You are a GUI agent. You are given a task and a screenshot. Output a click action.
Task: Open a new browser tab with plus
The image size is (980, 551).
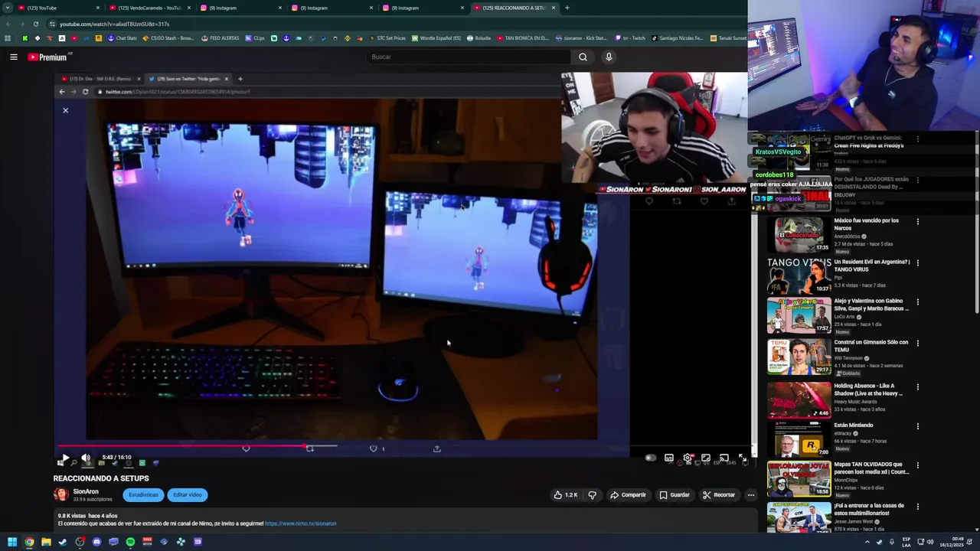click(x=567, y=8)
